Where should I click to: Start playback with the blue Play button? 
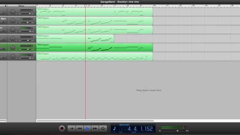(x=87, y=128)
